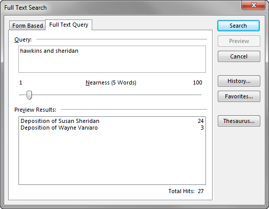Click the Preview Results heading label

point(35,110)
